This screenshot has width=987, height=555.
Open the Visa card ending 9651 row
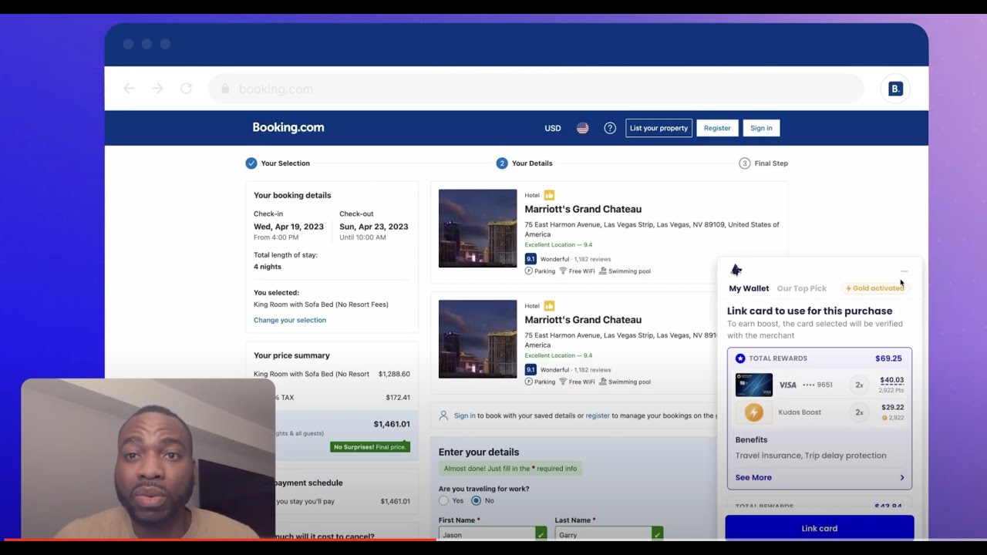(817, 385)
